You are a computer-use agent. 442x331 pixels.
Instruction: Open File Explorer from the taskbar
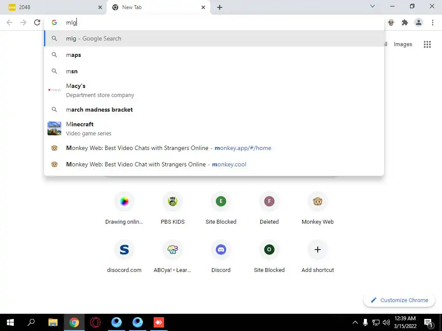pyautogui.click(x=53, y=322)
